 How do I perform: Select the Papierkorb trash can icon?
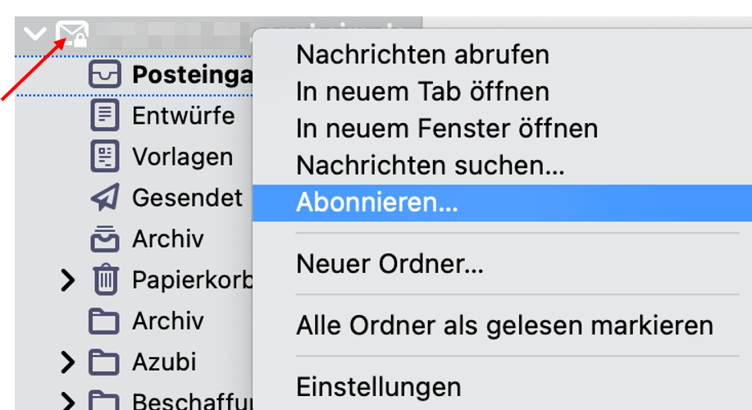tap(106, 279)
